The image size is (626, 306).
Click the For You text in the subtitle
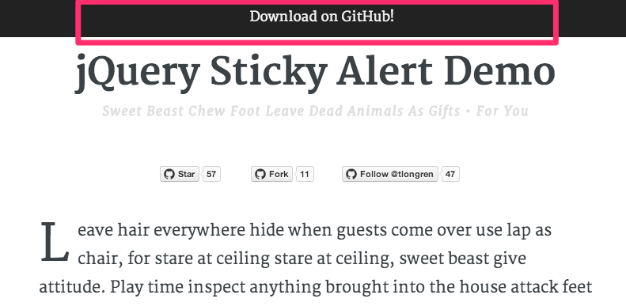(x=503, y=111)
